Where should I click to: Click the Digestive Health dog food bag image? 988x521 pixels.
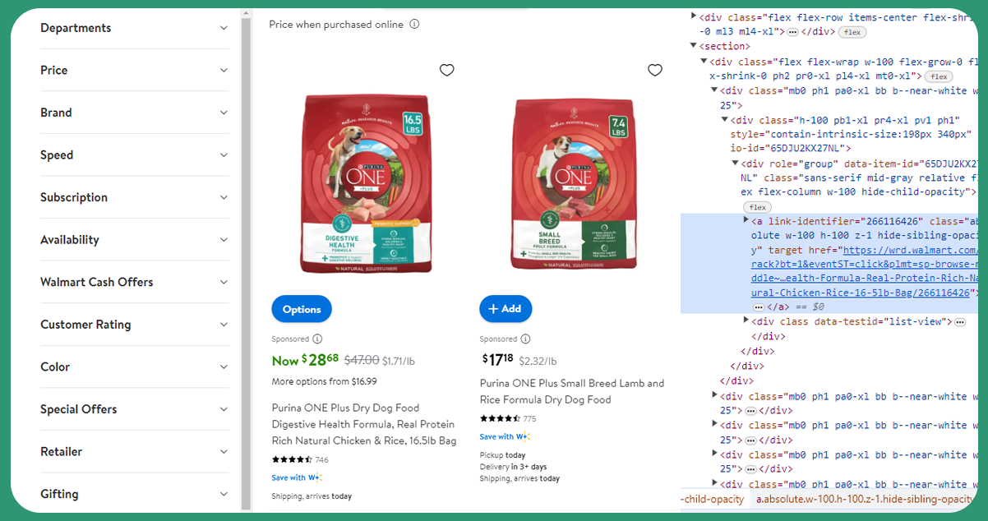367,183
